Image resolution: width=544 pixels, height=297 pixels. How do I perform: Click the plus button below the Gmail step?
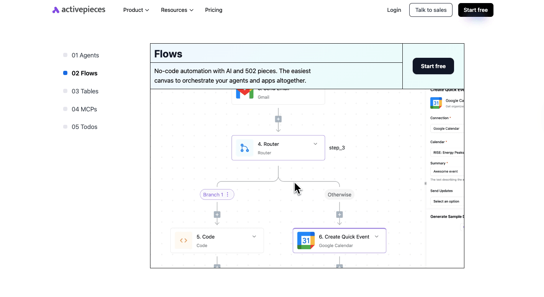click(278, 119)
